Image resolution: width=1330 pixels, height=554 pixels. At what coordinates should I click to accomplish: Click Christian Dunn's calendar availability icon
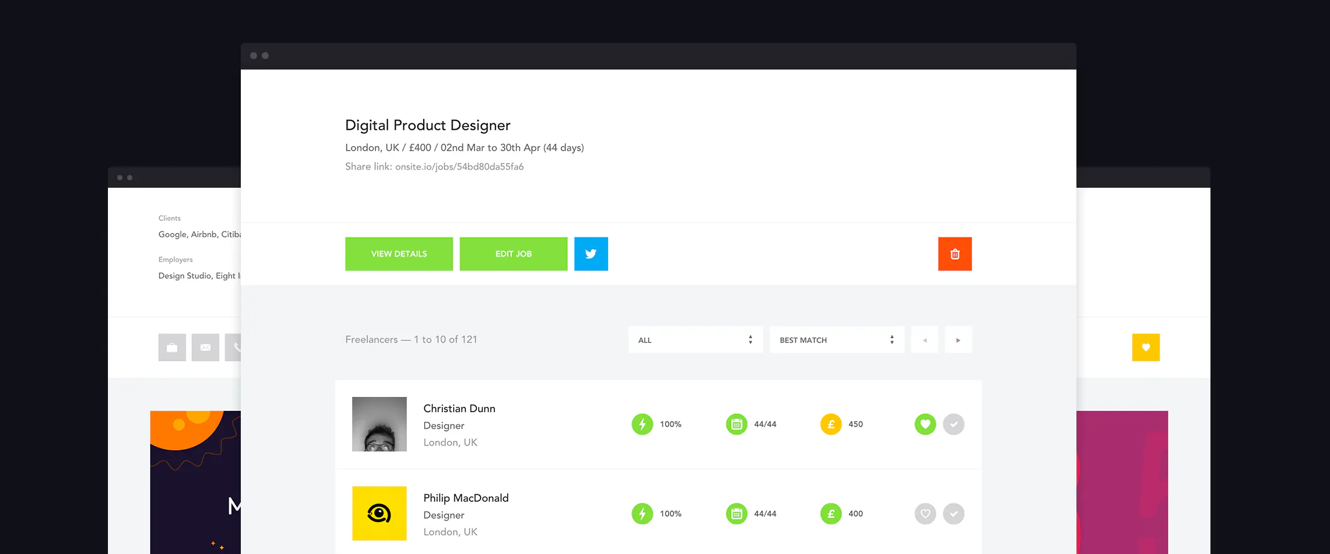[x=737, y=424]
